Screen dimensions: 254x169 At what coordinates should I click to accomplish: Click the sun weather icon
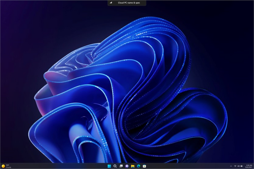point(3,166)
